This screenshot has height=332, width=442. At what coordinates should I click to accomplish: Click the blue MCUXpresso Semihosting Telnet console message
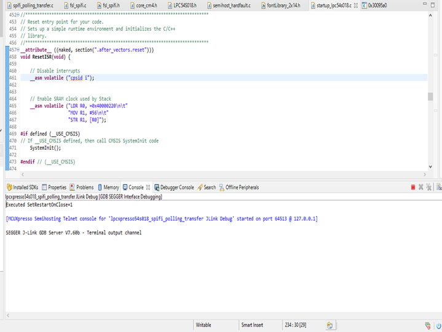point(162,218)
